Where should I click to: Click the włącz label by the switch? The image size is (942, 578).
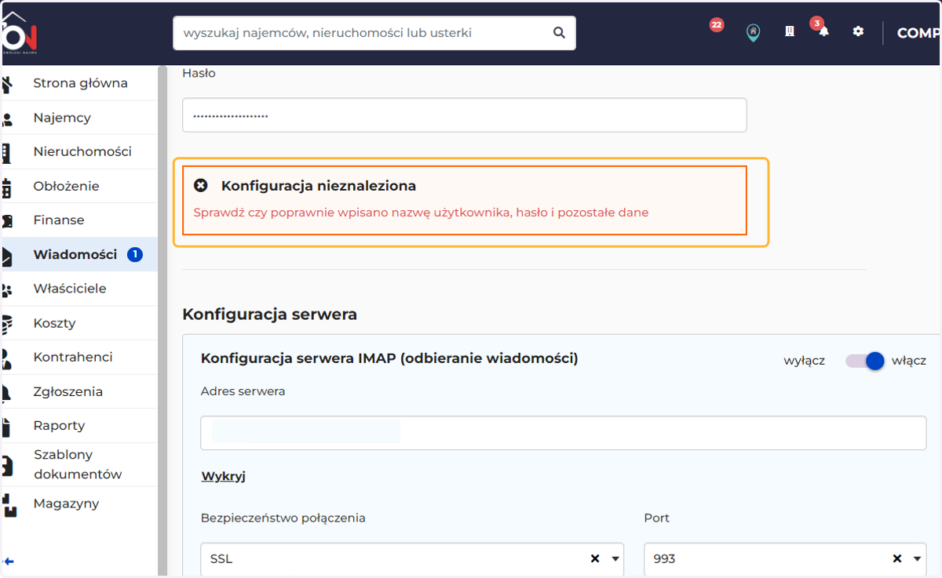(x=909, y=362)
